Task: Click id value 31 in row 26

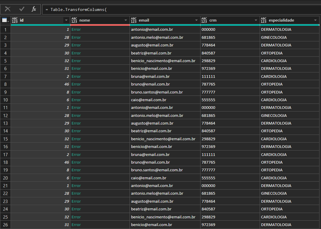Action: [67, 225]
